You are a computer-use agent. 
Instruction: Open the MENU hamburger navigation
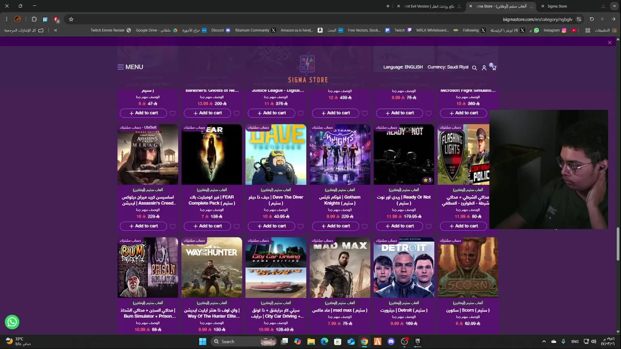[x=130, y=67]
